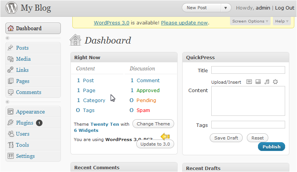Open the Media menu
297x172 pixels.
pos(33,59)
